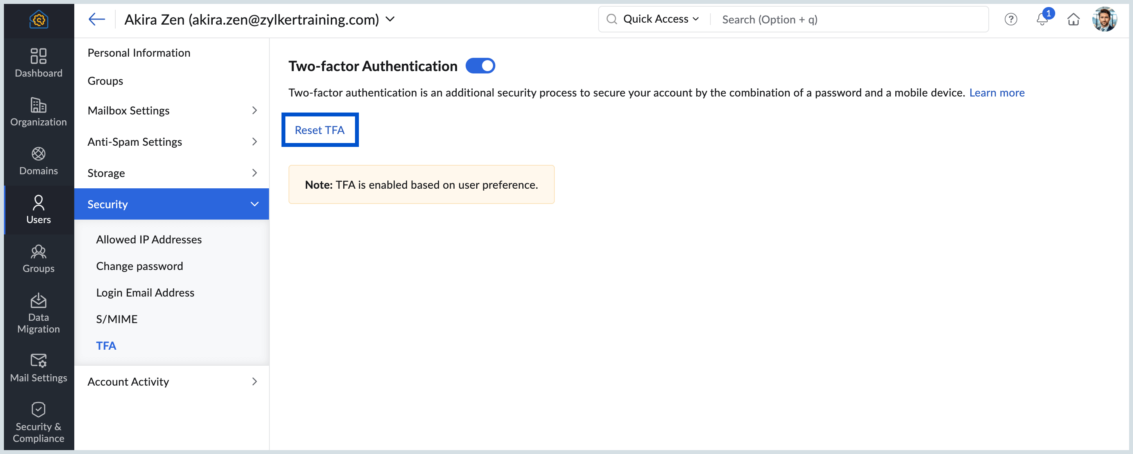The width and height of the screenshot is (1133, 454).
Task: Open the help question mark icon
Action: 1011,19
